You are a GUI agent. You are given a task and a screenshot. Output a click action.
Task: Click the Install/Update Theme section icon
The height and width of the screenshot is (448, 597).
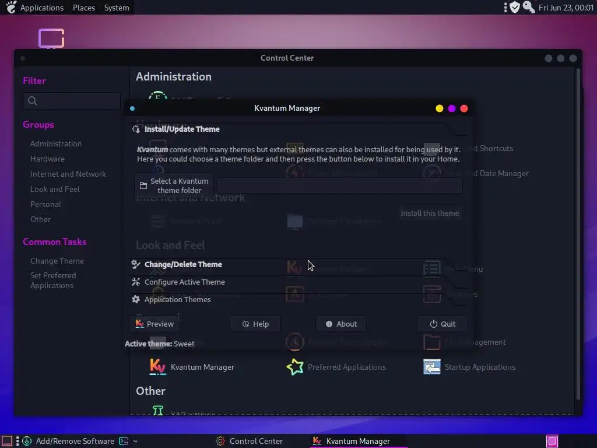136,129
